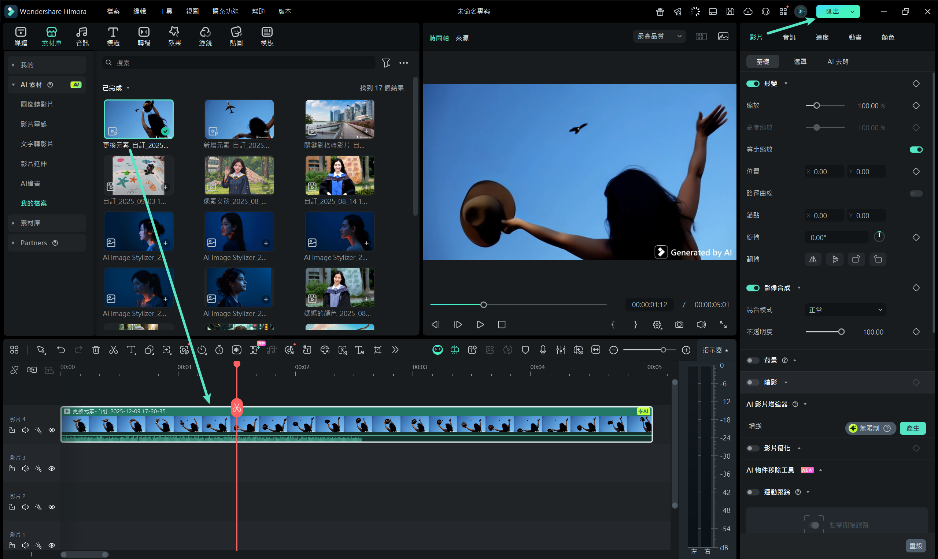The width and height of the screenshot is (938, 559).
Task: Switch to the 速度 tab in properties
Action: point(822,37)
